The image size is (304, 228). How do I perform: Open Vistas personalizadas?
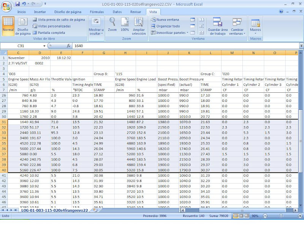tap(52, 26)
